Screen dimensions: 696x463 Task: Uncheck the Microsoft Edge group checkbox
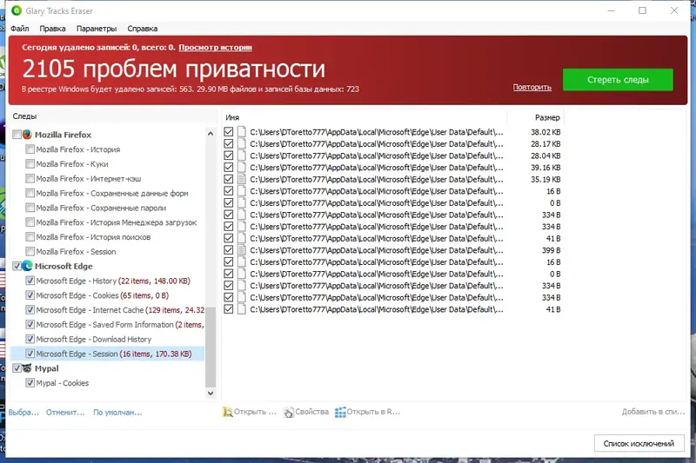[17, 266]
